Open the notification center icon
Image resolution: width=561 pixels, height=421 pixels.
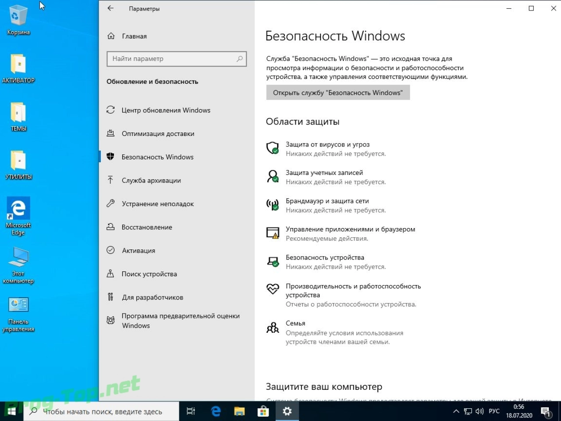(546, 411)
